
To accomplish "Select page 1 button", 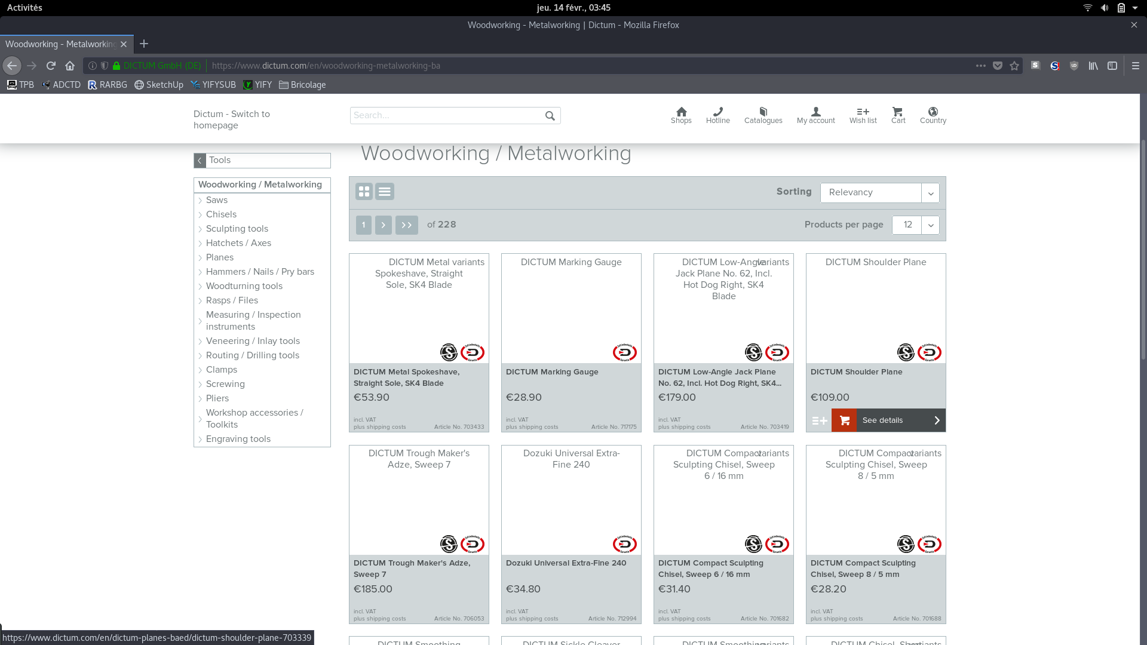I will 364,225.
